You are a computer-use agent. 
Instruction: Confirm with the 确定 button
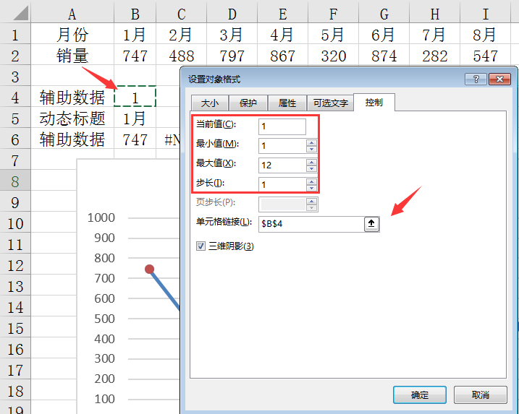(x=420, y=394)
